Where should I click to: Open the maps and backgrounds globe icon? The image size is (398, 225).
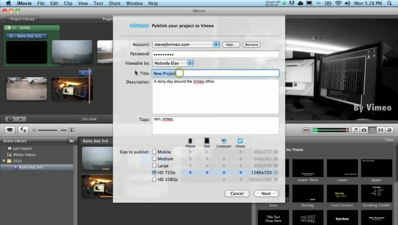tap(389, 130)
